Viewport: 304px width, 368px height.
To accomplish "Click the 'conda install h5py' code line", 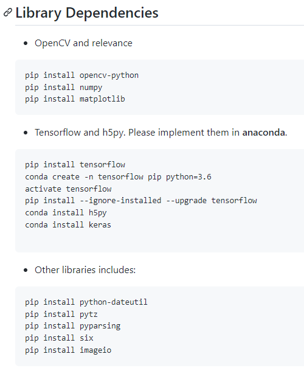I will point(66,213).
